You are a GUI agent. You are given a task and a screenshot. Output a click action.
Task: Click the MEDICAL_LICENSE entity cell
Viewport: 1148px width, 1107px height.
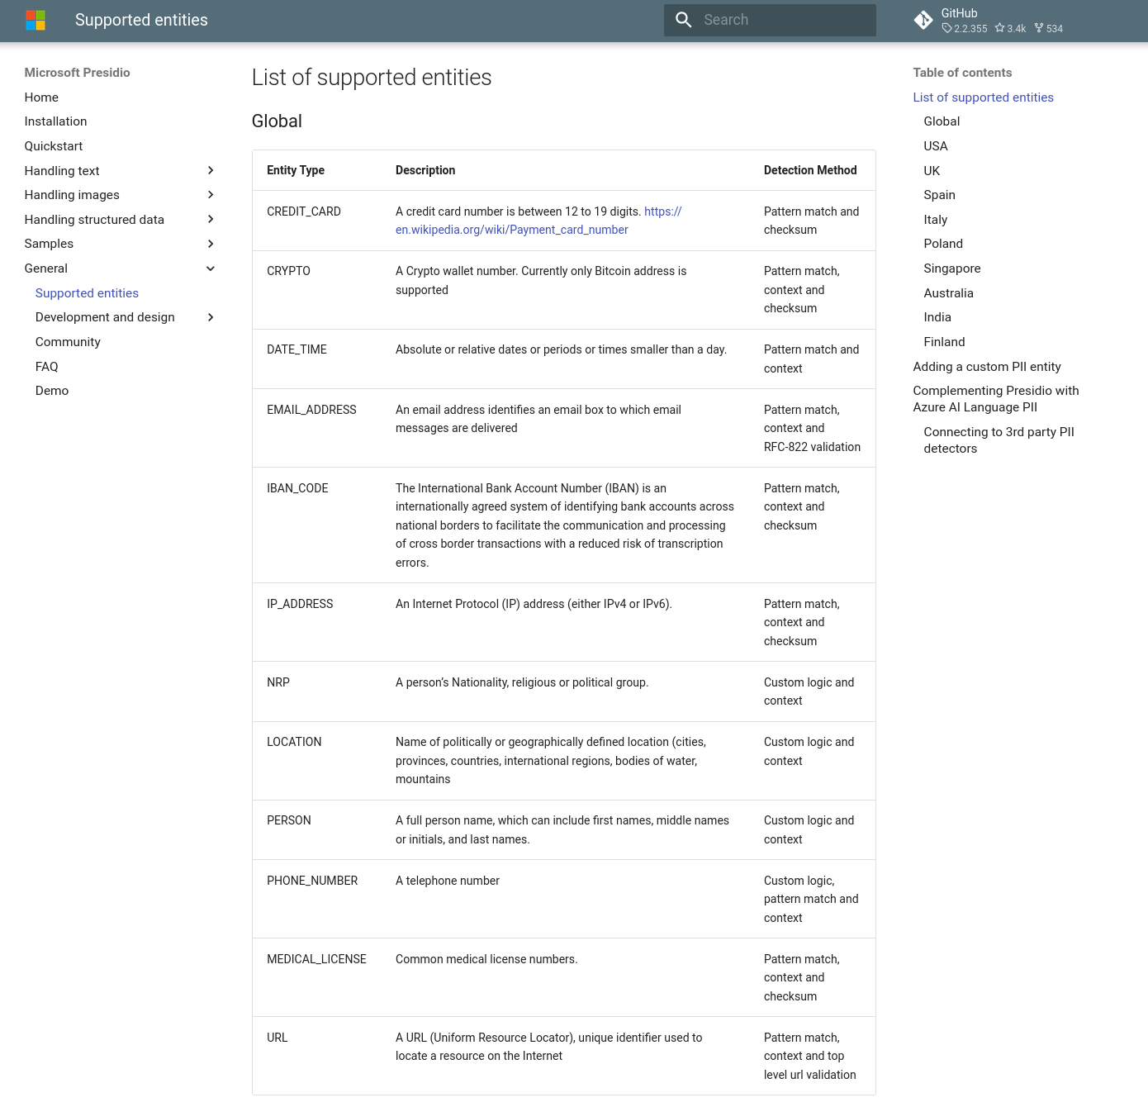(316, 959)
